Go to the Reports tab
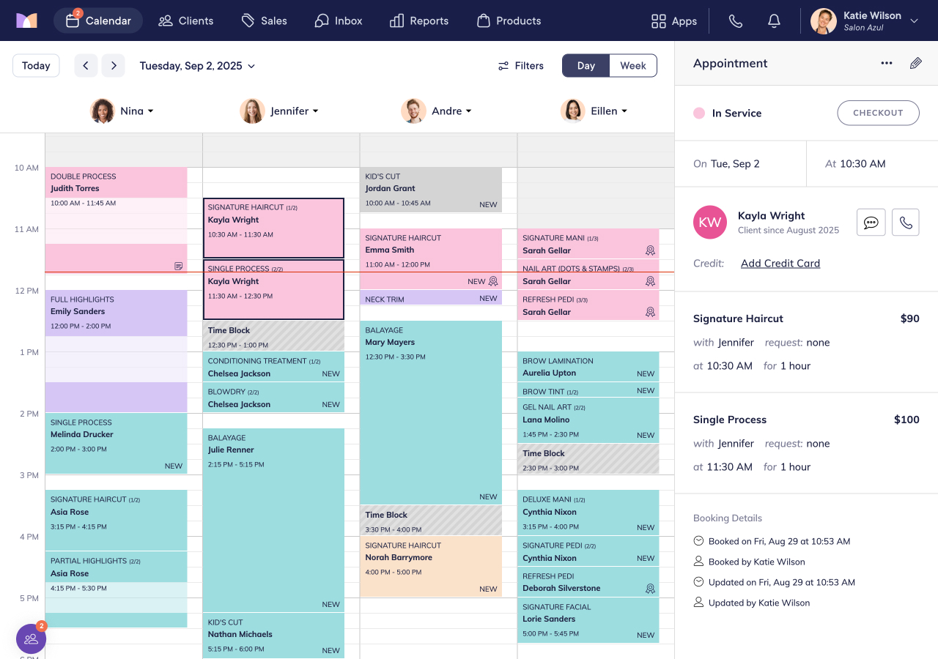This screenshot has height=659, width=938. [x=419, y=21]
